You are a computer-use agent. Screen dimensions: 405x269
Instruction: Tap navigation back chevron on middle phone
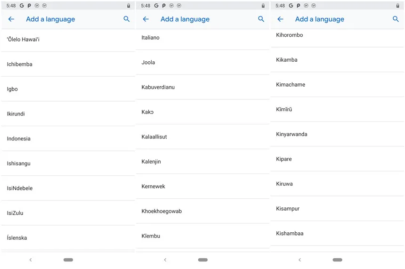[165, 260]
